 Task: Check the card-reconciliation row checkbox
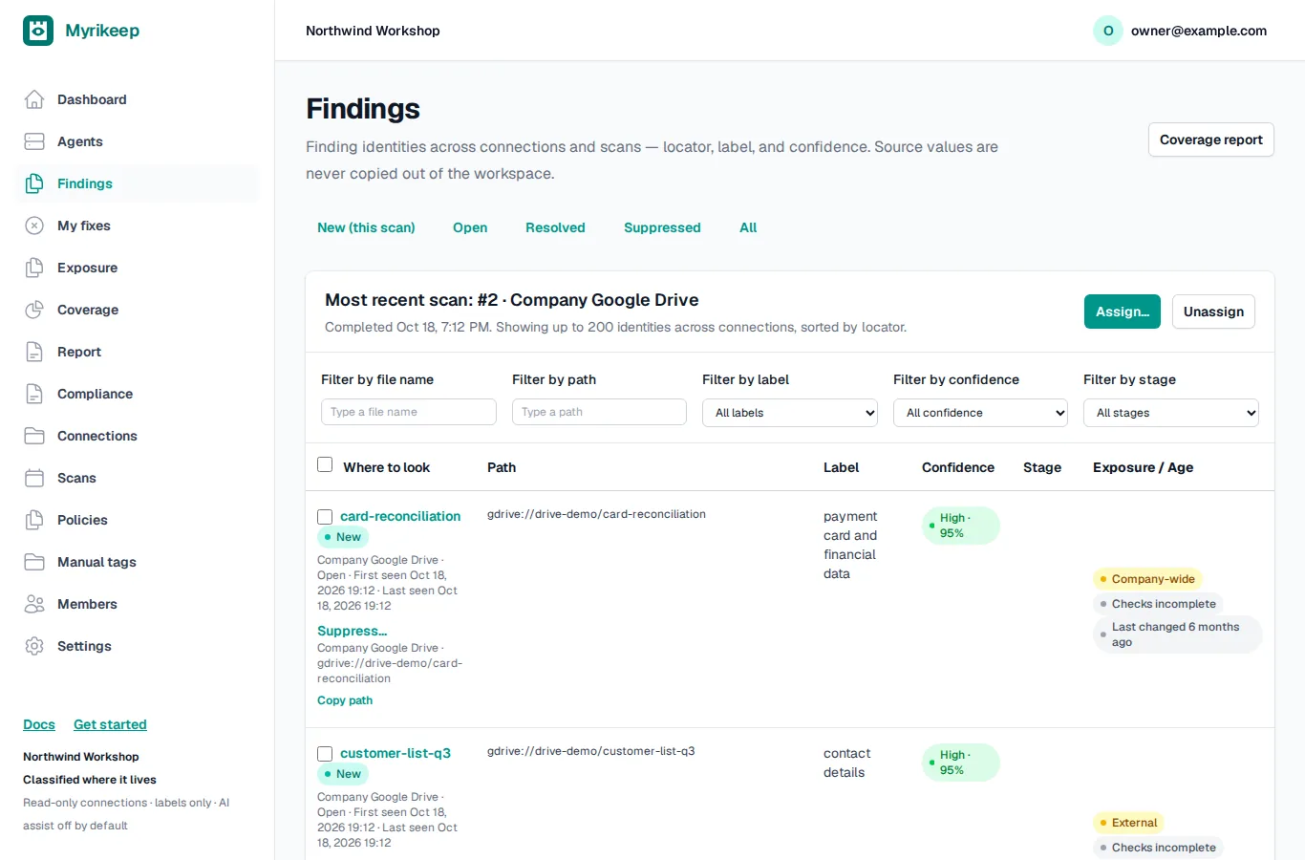click(325, 517)
